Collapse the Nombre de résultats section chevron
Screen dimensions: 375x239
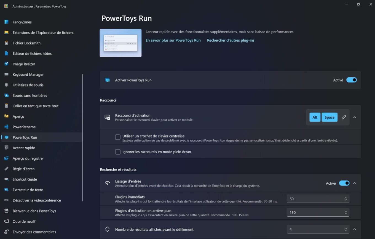tap(355, 229)
